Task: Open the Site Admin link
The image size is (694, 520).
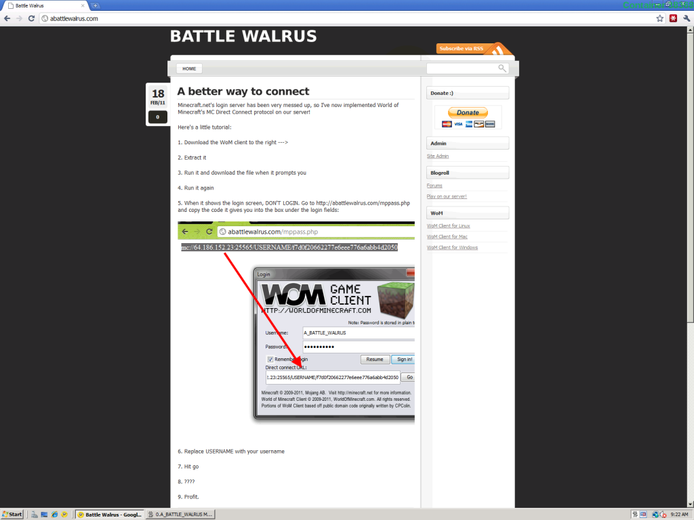Action: click(x=437, y=156)
